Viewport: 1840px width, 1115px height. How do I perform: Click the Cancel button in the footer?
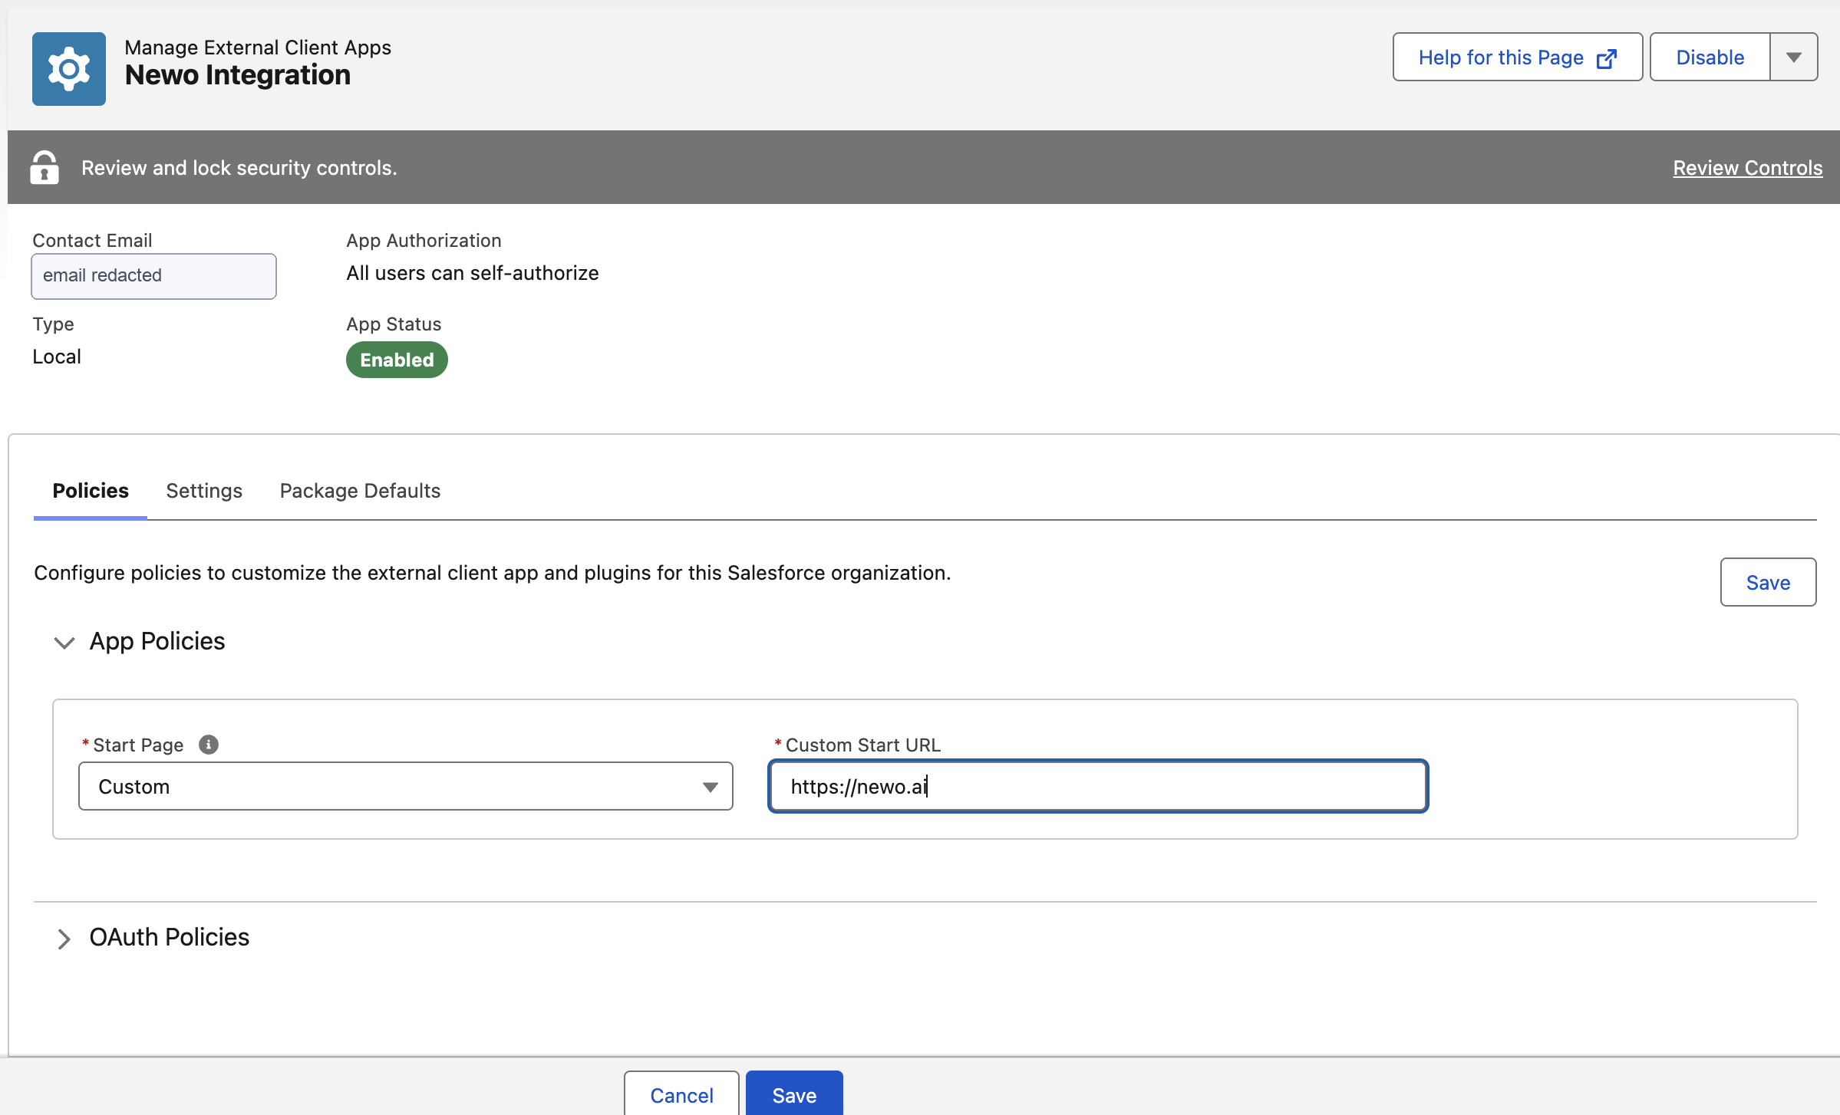[x=681, y=1094]
